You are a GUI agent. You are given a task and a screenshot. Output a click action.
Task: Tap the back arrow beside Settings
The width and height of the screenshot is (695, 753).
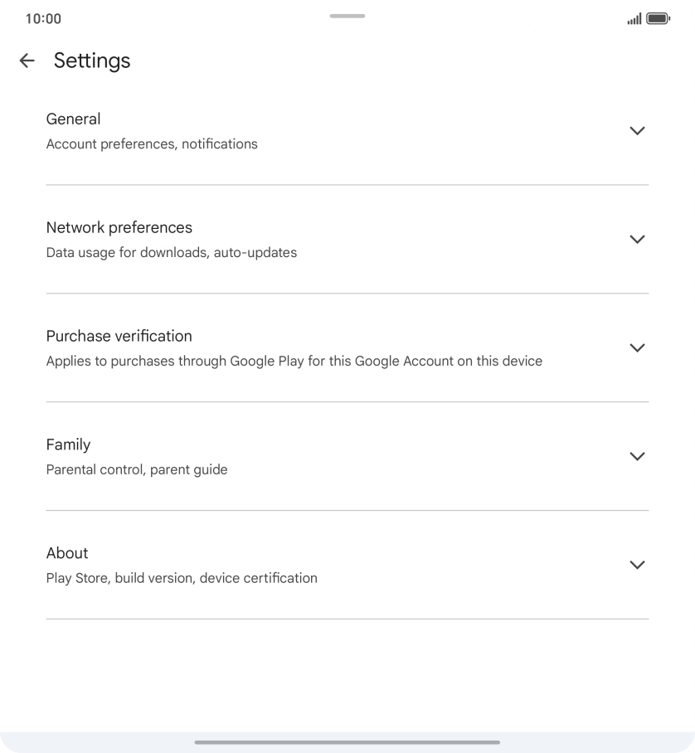(x=27, y=61)
